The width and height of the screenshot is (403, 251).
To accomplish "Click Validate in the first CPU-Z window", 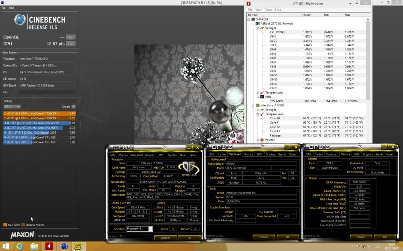I will click(x=165, y=238).
